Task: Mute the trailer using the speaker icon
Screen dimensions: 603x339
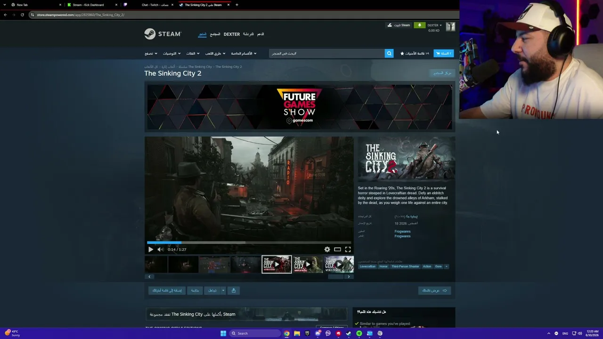Action: point(161,250)
